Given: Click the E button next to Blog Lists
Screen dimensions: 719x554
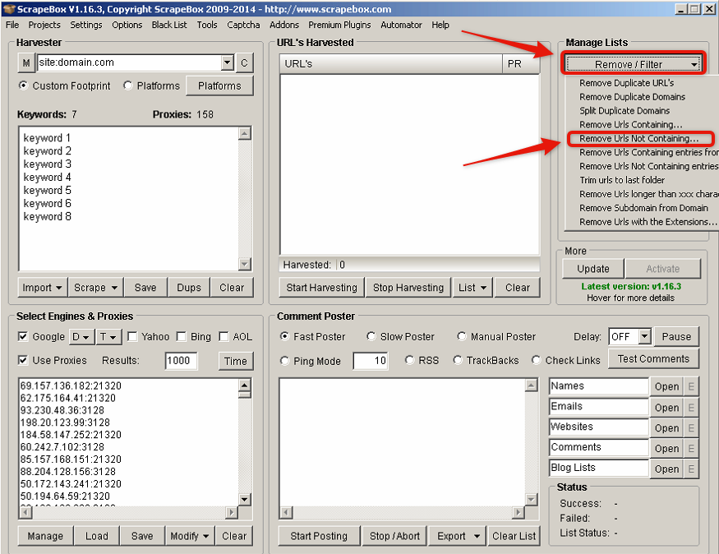Looking at the screenshot, I should pyautogui.click(x=691, y=469).
